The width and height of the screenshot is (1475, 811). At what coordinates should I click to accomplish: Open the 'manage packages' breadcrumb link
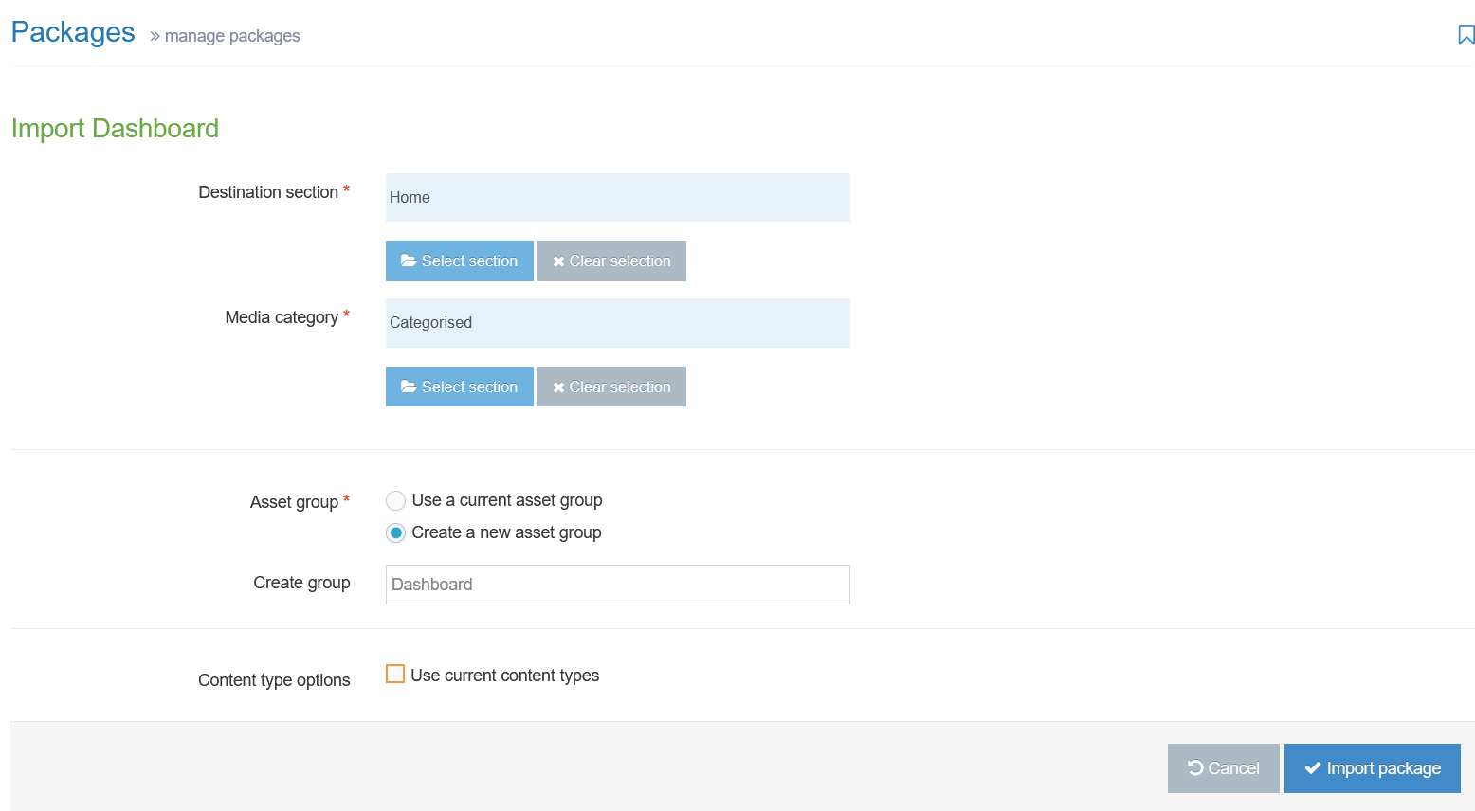click(x=232, y=36)
